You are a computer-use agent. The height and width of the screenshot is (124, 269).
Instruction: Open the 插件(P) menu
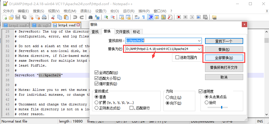click(144, 11)
